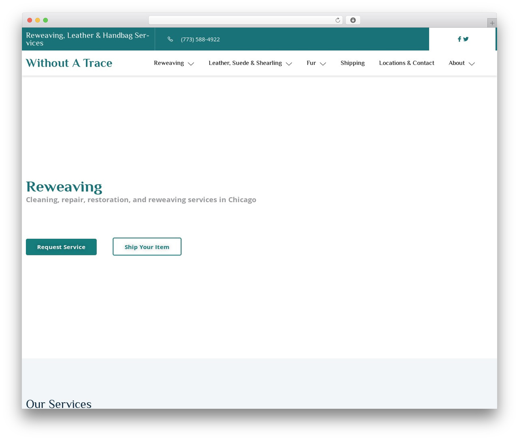Close the browser window red button

click(30, 20)
